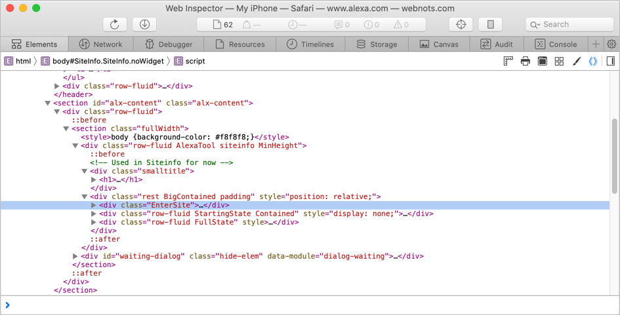Screen dimensions: 620x315
Task: Show compositing borders grid icon
Action: click(x=559, y=61)
